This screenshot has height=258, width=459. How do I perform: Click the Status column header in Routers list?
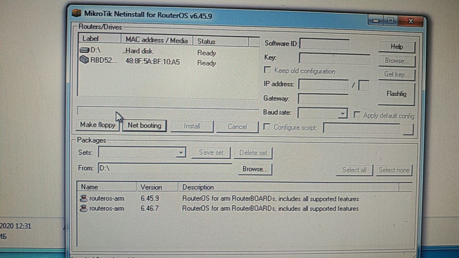point(221,42)
